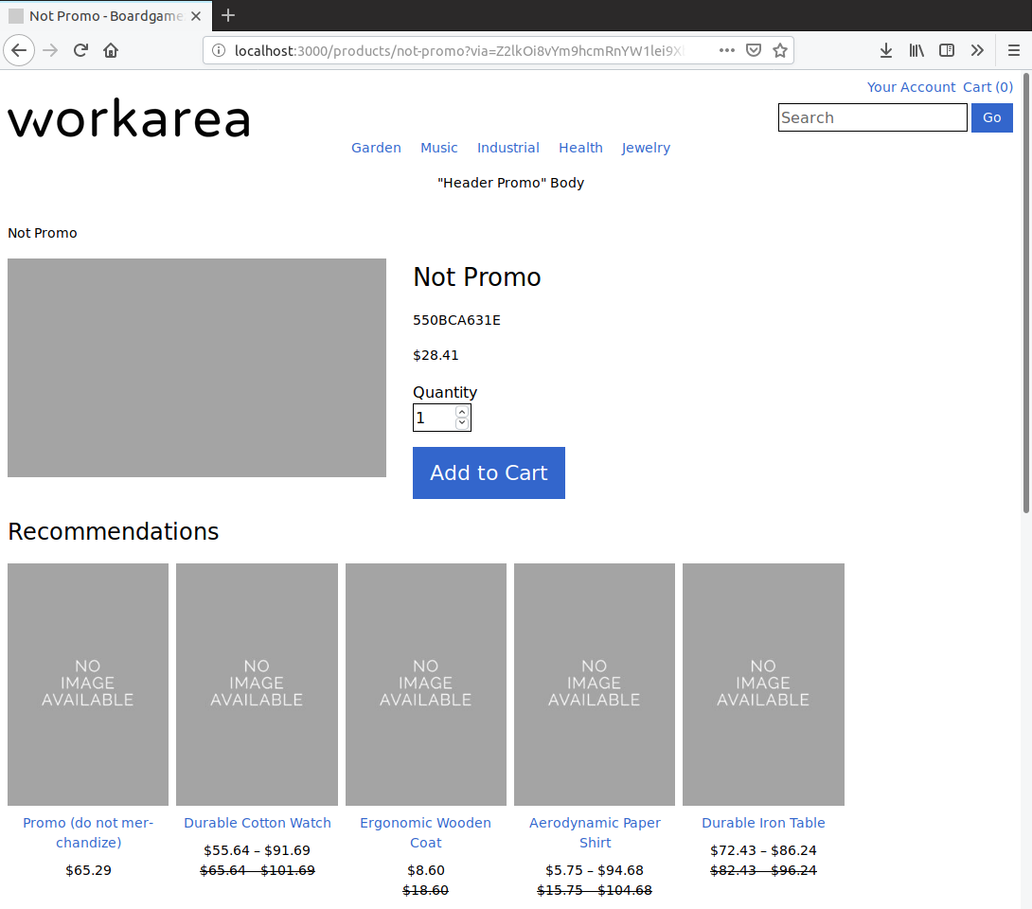Click the $65.29 price
The height and width of the screenshot is (909, 1032).
click(x=88, y=870)
